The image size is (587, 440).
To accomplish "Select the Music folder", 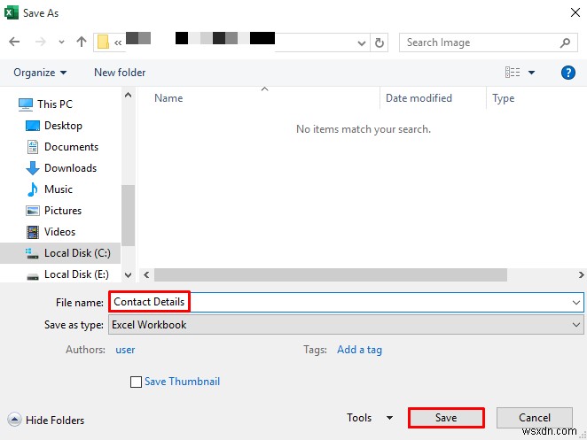I will 59,189.
